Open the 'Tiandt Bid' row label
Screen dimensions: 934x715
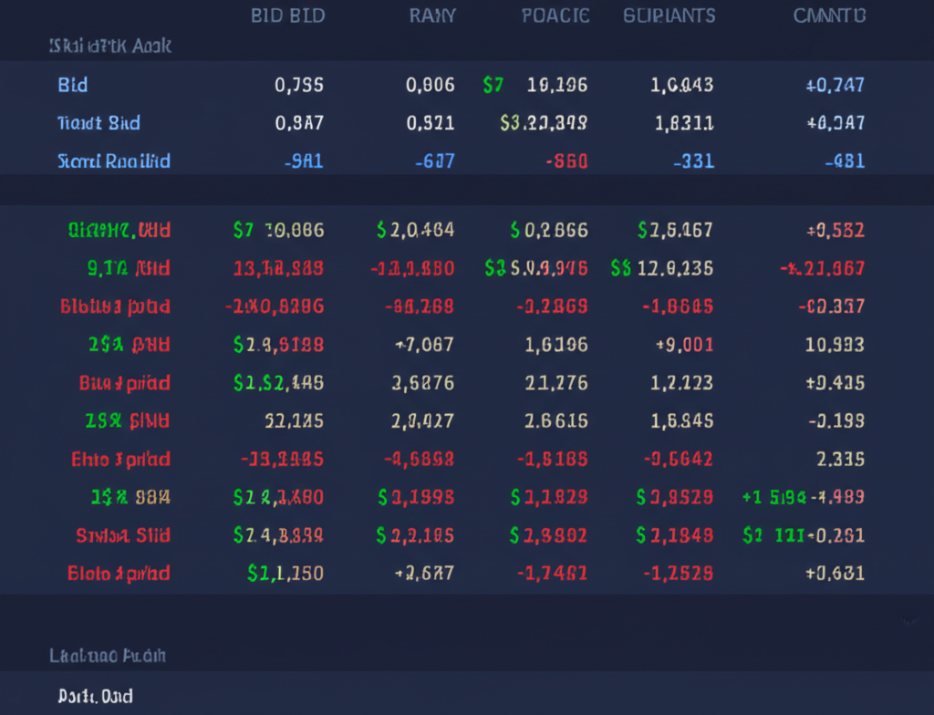click(99, 123)
